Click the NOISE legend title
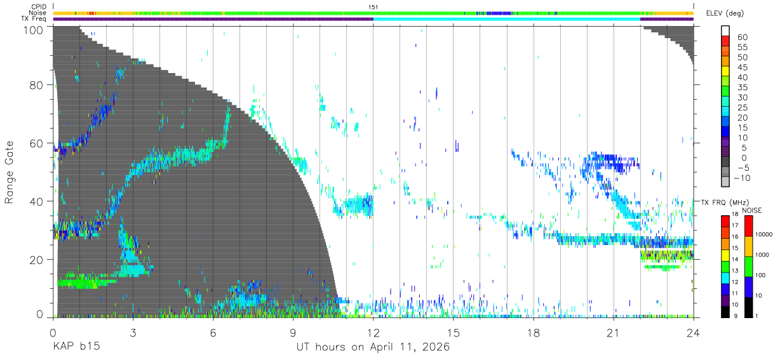 pyautogui.click(x=753, y=210)
